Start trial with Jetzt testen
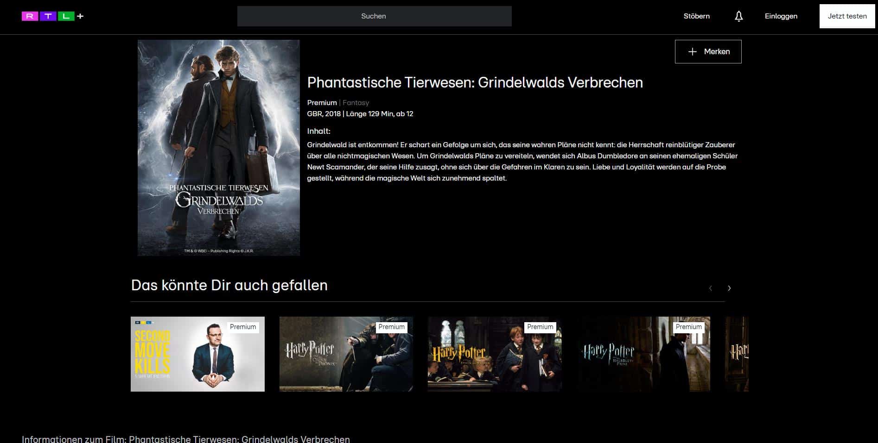The height and width of the screenshot is (443, 878). 847,16
